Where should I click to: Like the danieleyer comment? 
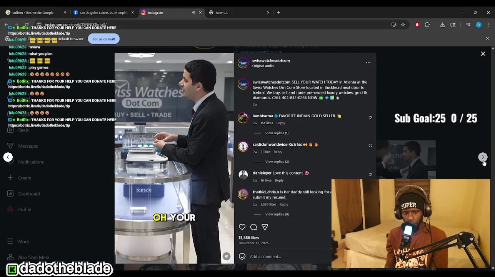coord(370,174)
